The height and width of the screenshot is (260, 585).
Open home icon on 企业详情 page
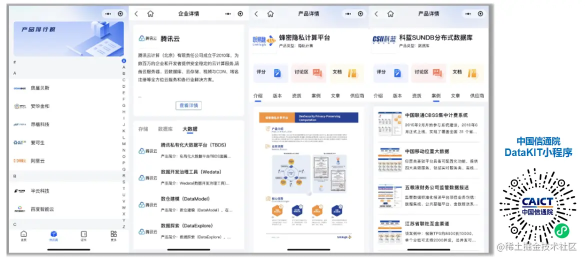(150, 14)
